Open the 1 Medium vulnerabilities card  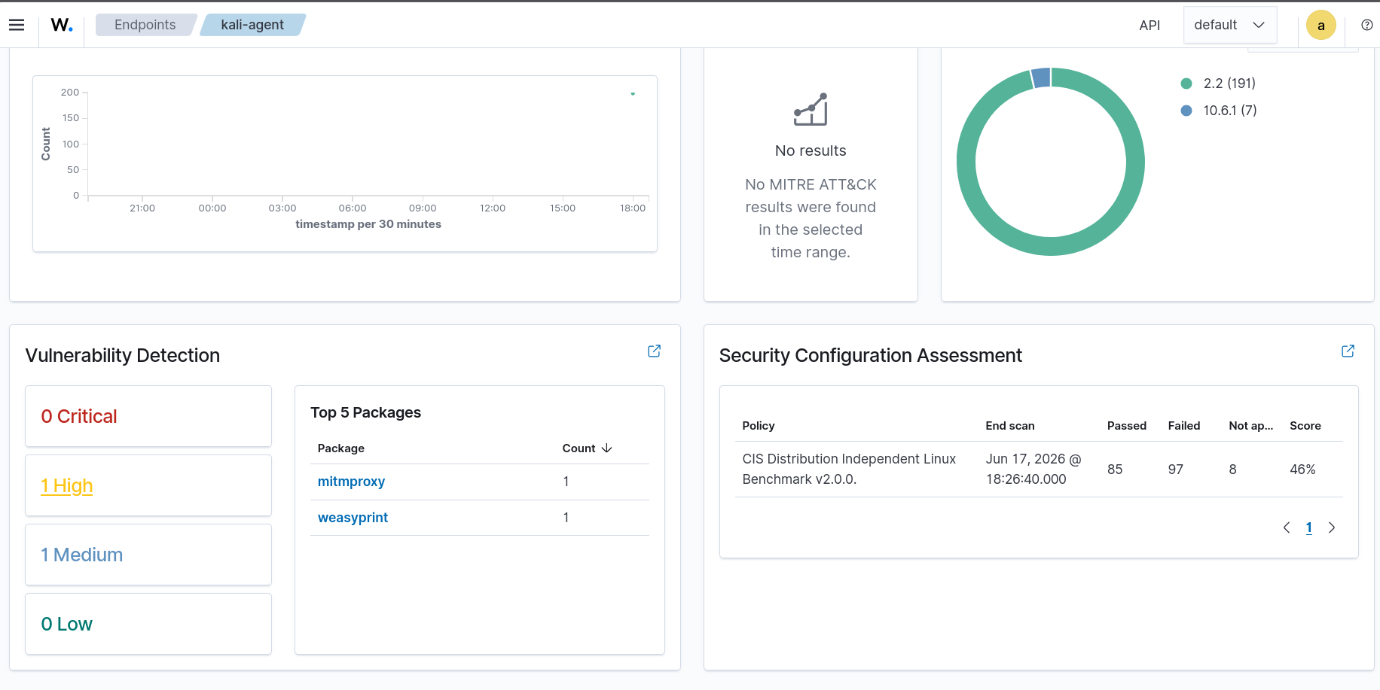[148, 555]
